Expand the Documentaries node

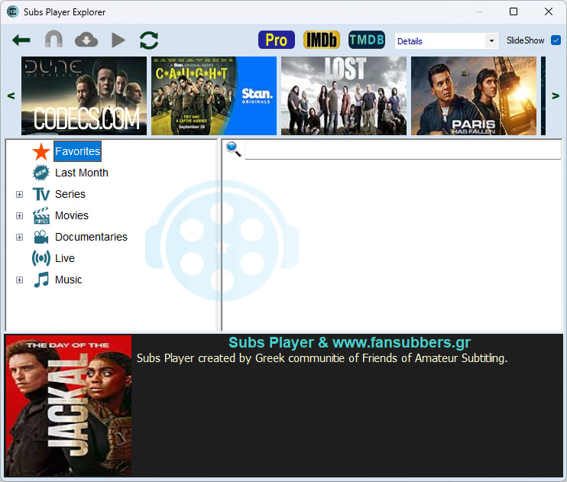(x=20, y=238)
